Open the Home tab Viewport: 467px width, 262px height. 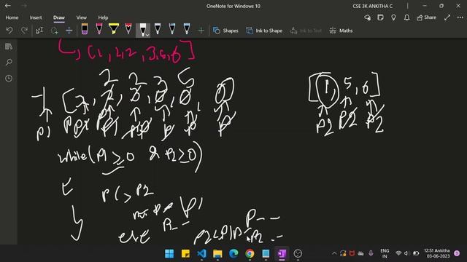point(12,17)
